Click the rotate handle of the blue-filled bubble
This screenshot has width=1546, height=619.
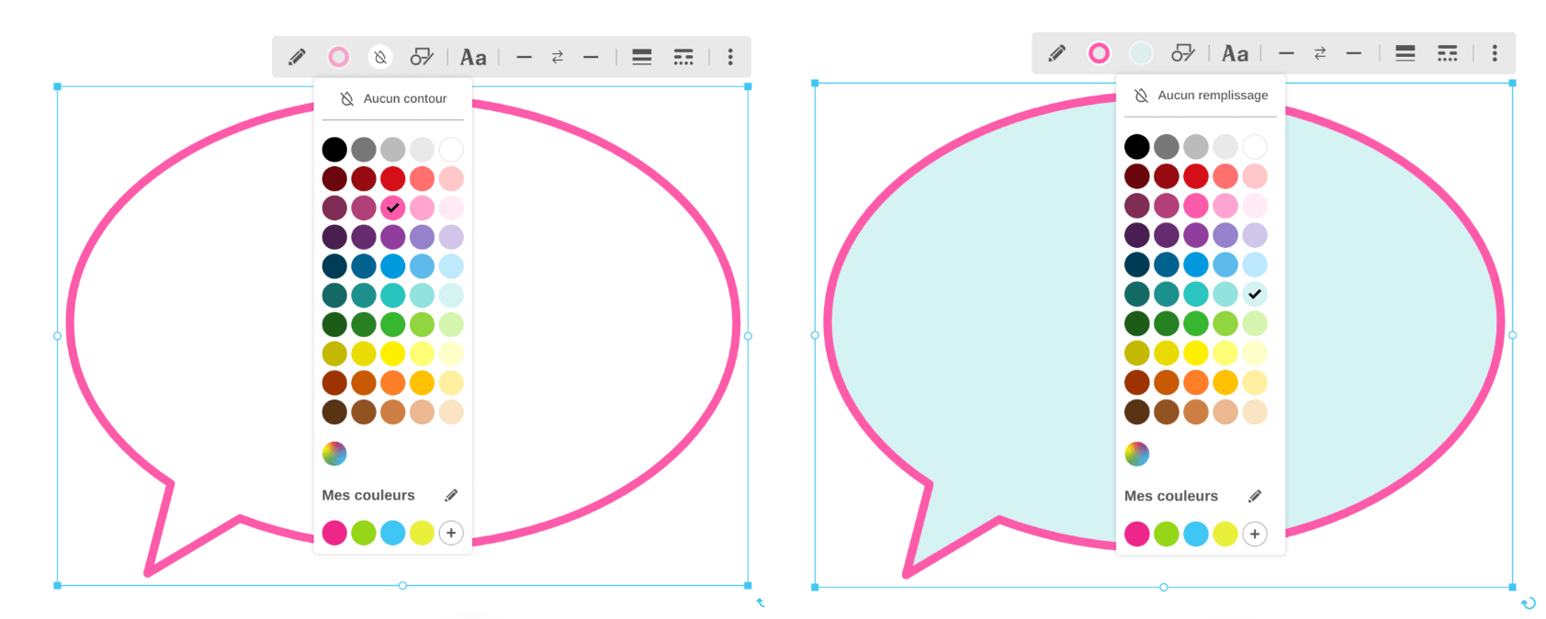[1529, 603]
